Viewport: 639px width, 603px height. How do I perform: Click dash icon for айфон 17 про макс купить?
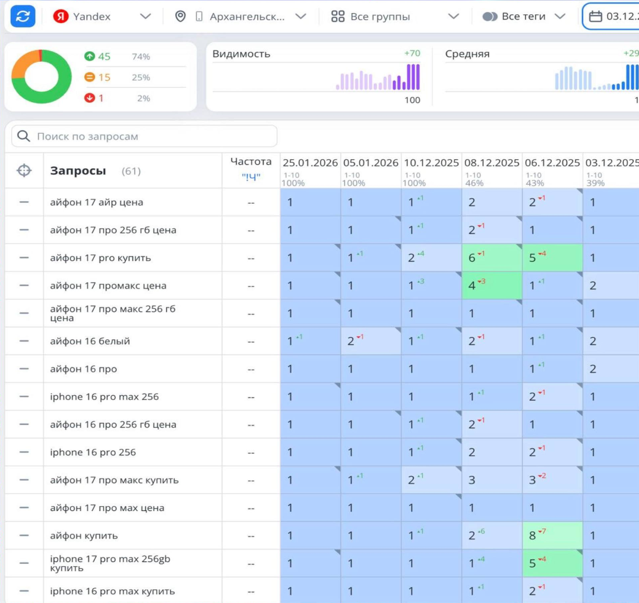pos(24,480)
